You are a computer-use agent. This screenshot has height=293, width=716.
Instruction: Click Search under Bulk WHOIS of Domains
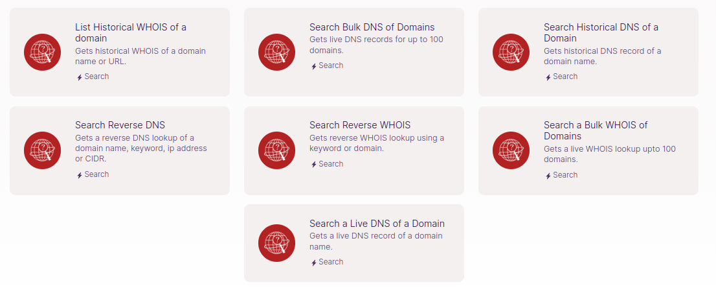click(565, 175)
